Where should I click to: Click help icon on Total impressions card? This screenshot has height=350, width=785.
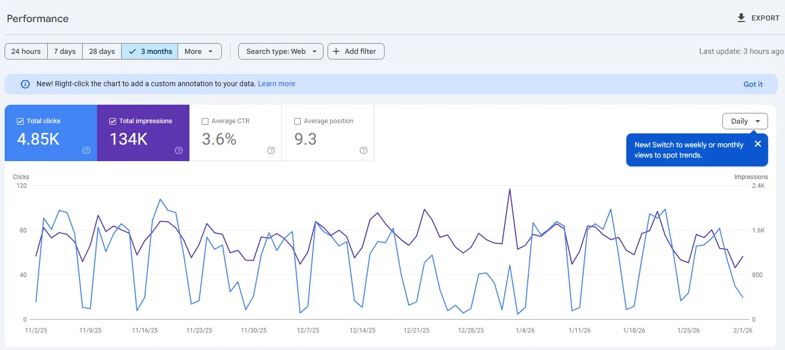click(x=179, y=150)
